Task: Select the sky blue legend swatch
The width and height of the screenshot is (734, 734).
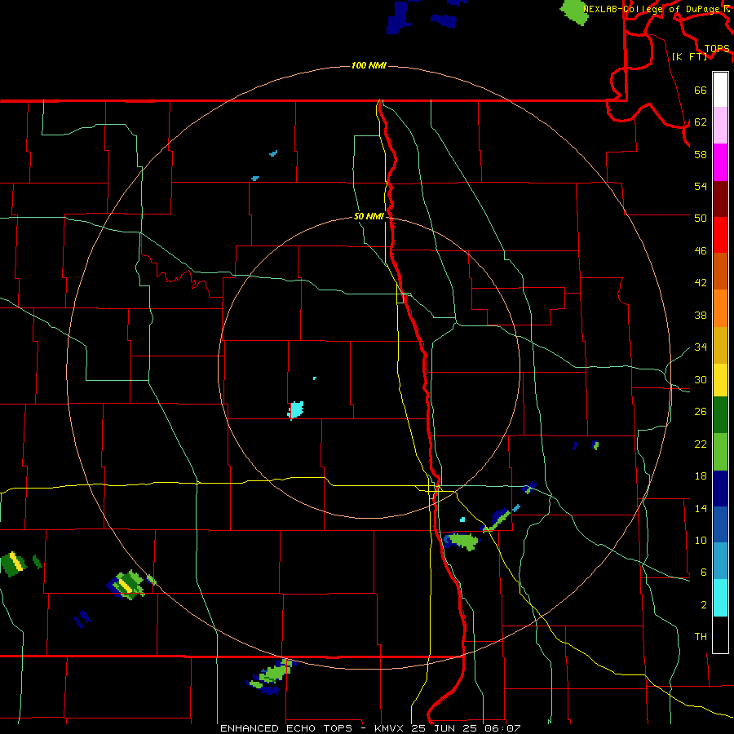Action: click(720, 561)
